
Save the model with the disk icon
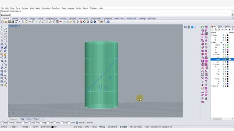(x=9, y=22)
